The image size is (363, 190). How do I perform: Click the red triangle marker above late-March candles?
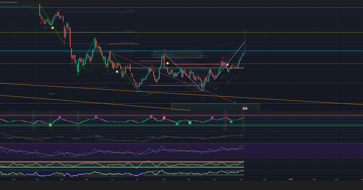(x=59, y=10)
